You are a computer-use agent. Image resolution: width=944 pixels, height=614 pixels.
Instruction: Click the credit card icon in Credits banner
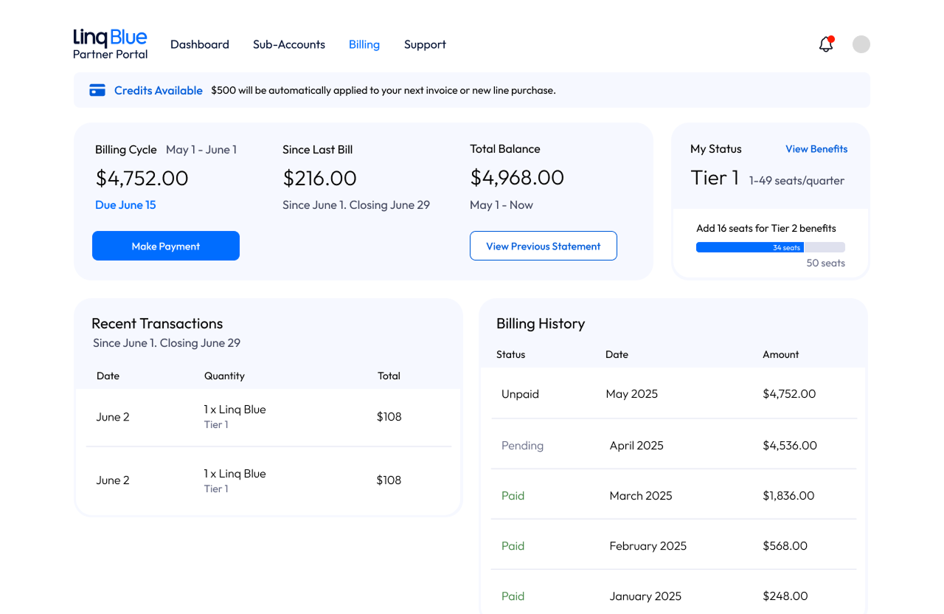97,90
